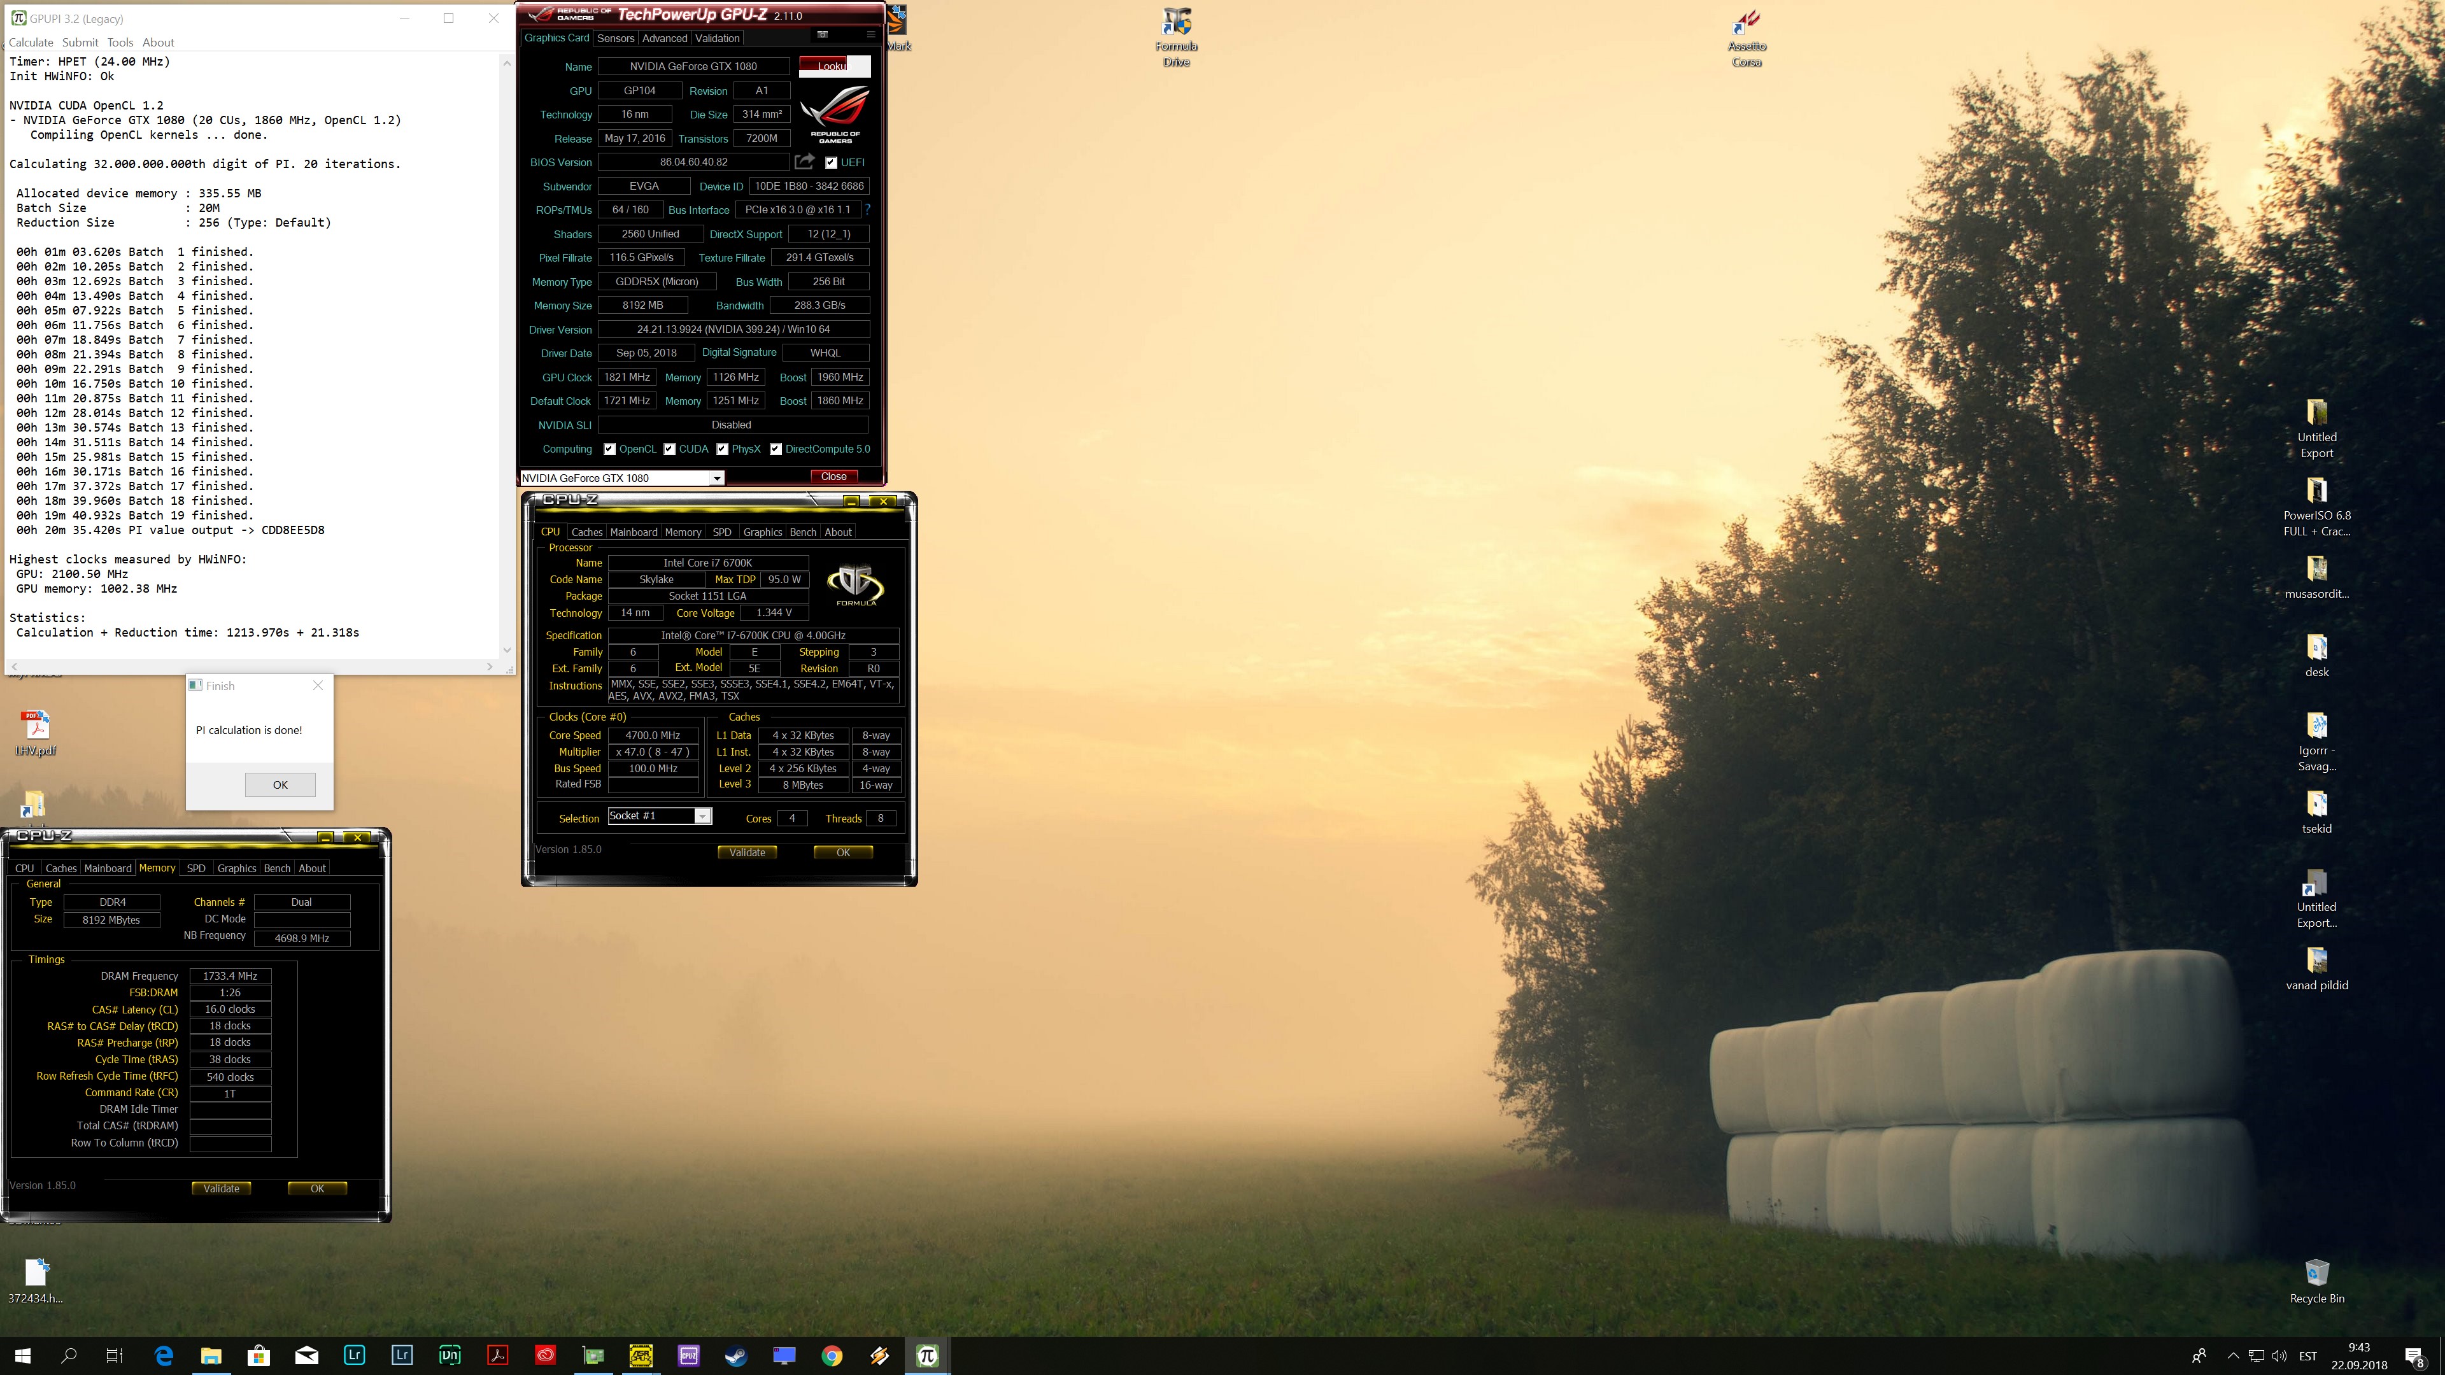Switch to GPUPI pi icon on taskbar

tap(927, 1355)
